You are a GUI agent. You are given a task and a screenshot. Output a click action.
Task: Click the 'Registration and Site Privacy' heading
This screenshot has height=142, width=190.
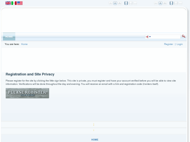(30, 74)
